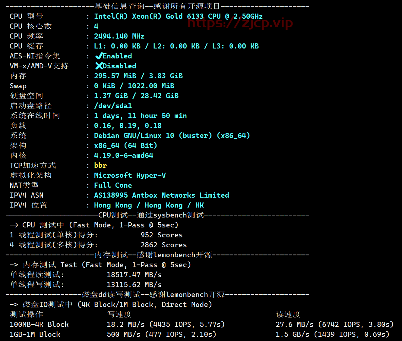
Task: Select the yellow bbr TCP value
Action: pos(100,165)
